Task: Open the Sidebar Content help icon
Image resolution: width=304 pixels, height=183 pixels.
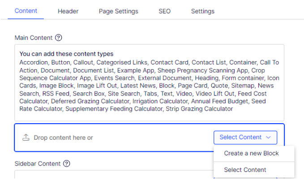Action: pos(67,164)
